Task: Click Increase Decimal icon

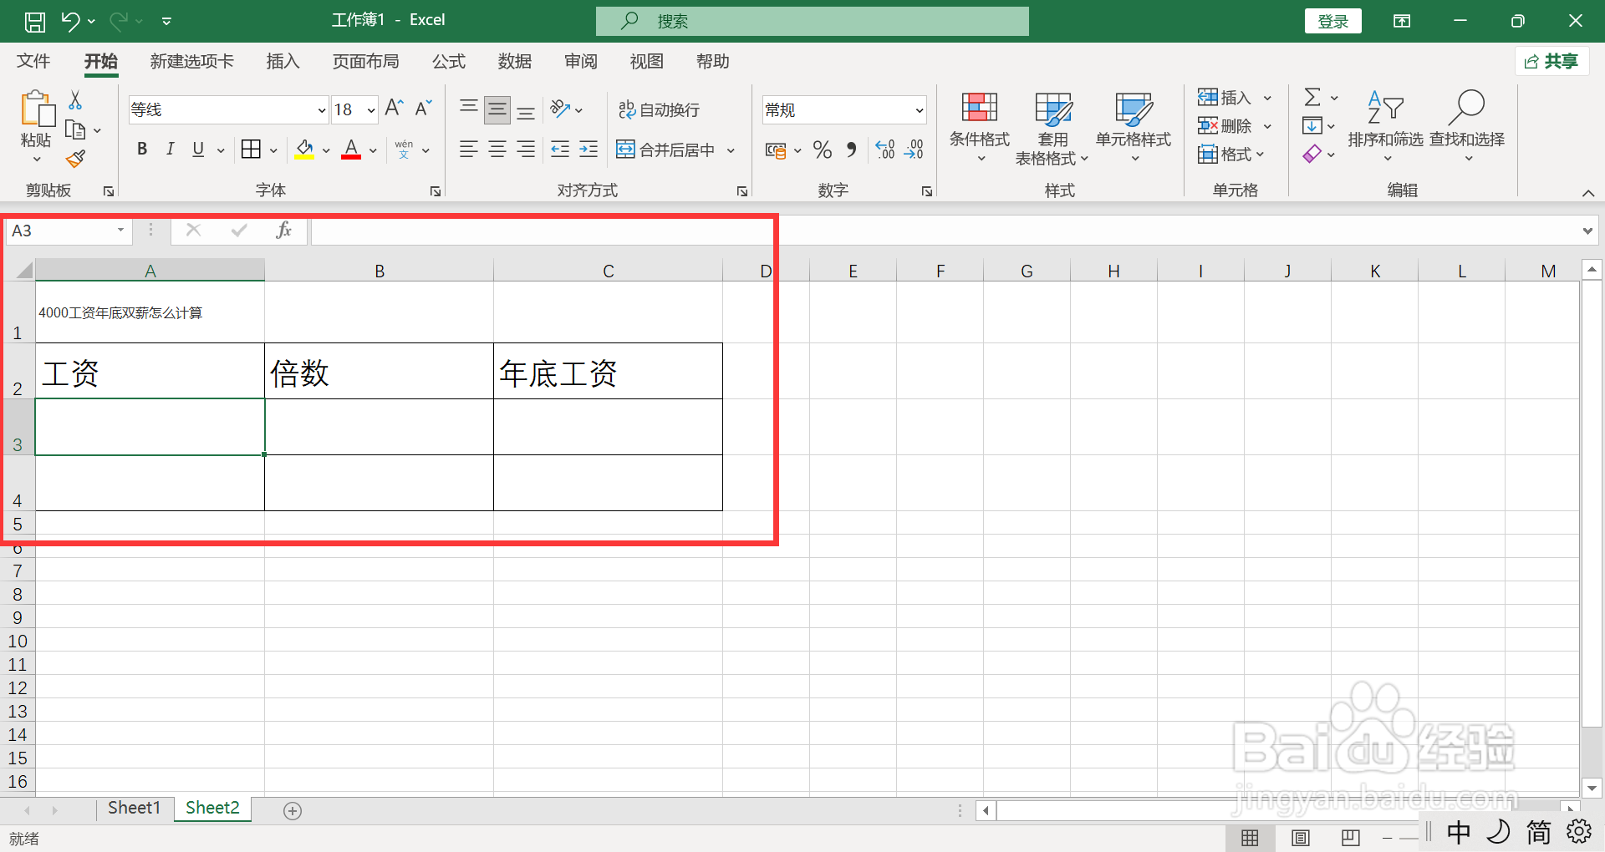Action: coord(885,150)
